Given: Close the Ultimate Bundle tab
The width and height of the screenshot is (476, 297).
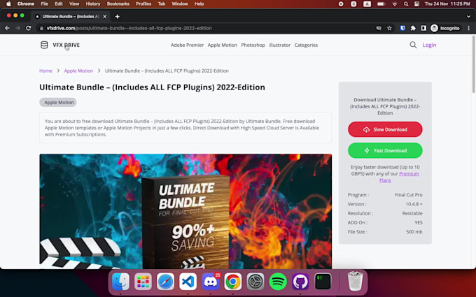Looking at the screenshot, I should pos(105,17).
